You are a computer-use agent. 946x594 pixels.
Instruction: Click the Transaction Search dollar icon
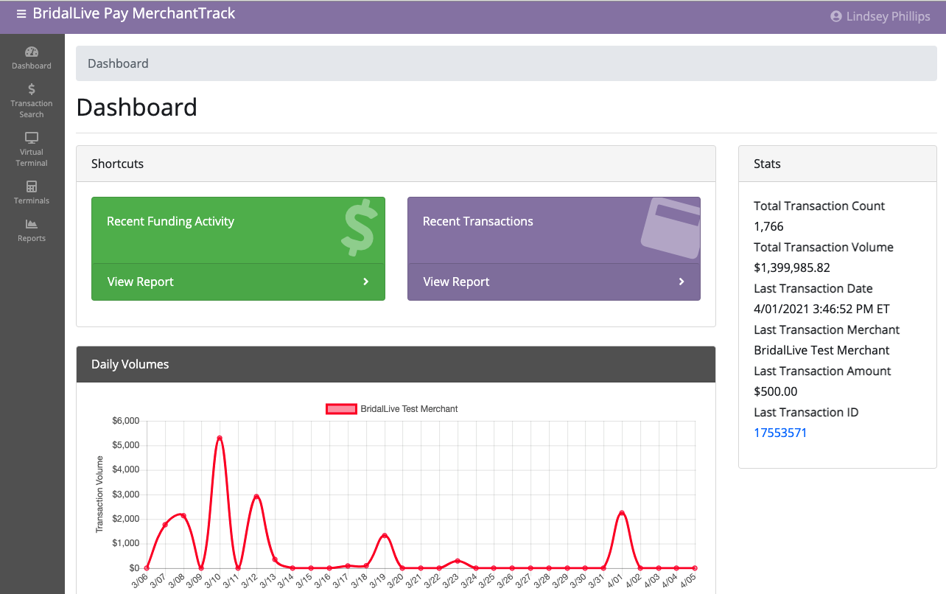[31, 89]
